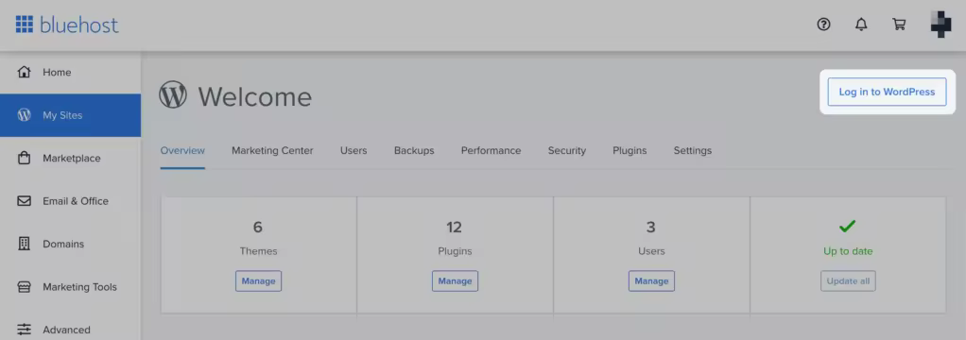
Task: Click the WordPress icon beside My Sites
Action: [24, 115]
